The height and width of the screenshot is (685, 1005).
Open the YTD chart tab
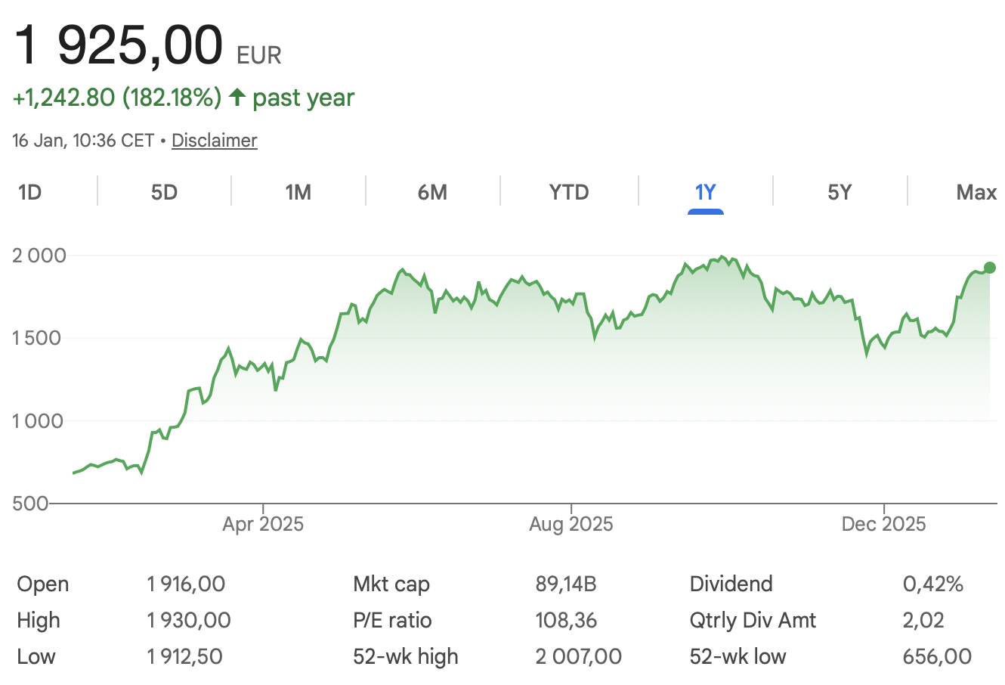[568, 192]
